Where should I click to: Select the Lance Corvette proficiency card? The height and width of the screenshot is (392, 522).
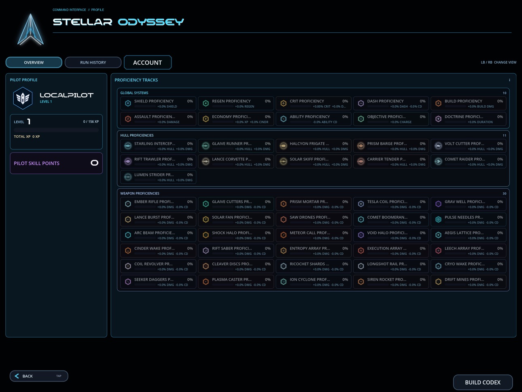pos(236,161)
